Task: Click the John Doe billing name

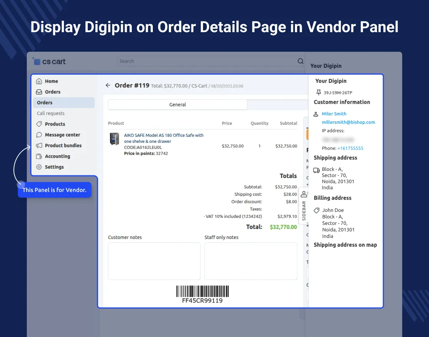Action: (x=333, y=210)
